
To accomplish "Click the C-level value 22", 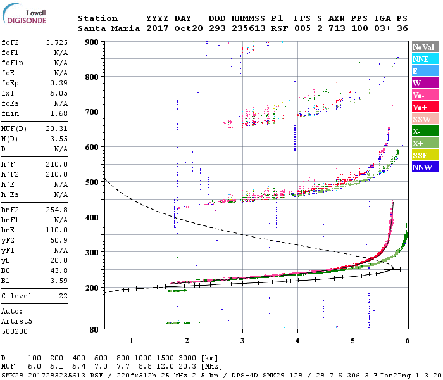I will (63, 296).
